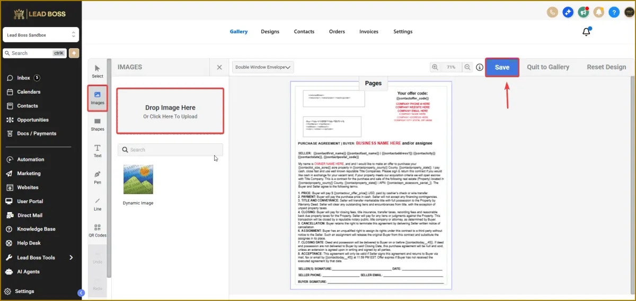
Task: Click the Undo tool
Action: pos(98,257)
